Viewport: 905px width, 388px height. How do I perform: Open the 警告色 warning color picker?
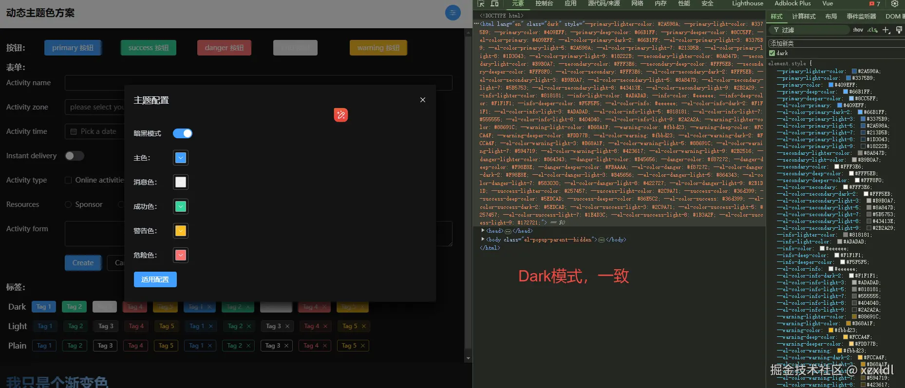coord(181,231)
